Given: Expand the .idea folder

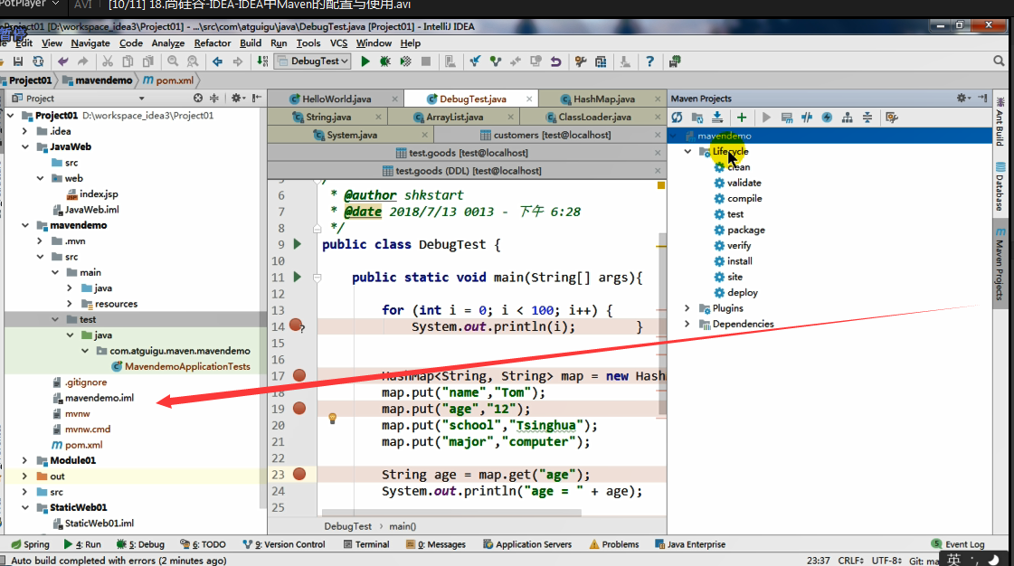Looking at the screenshot, I should pyautogui.click(x=25, y=131).
